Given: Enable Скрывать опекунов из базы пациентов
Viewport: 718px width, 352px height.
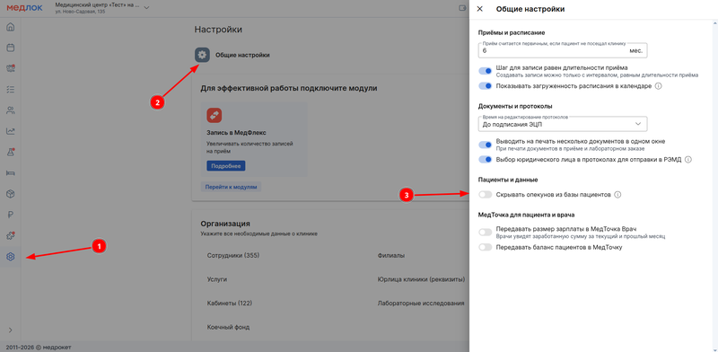Looking at the screenshot, I should point(485,195).
